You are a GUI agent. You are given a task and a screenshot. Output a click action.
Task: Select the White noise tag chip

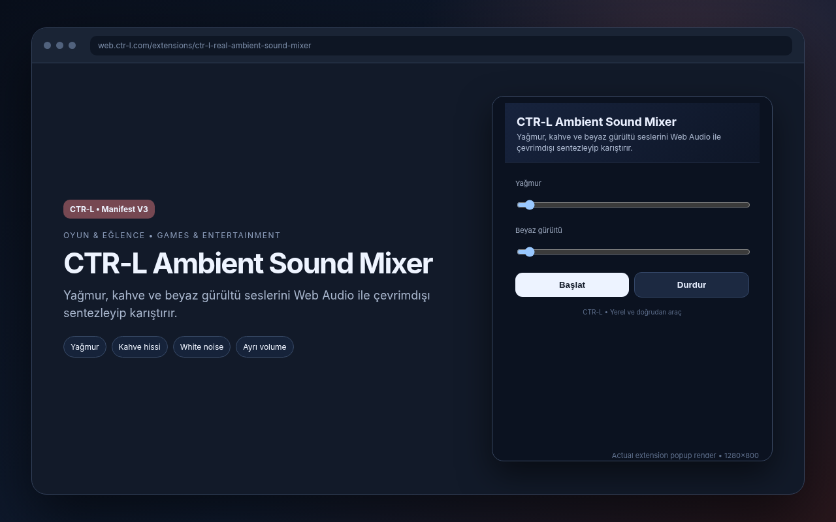[202, 346]
